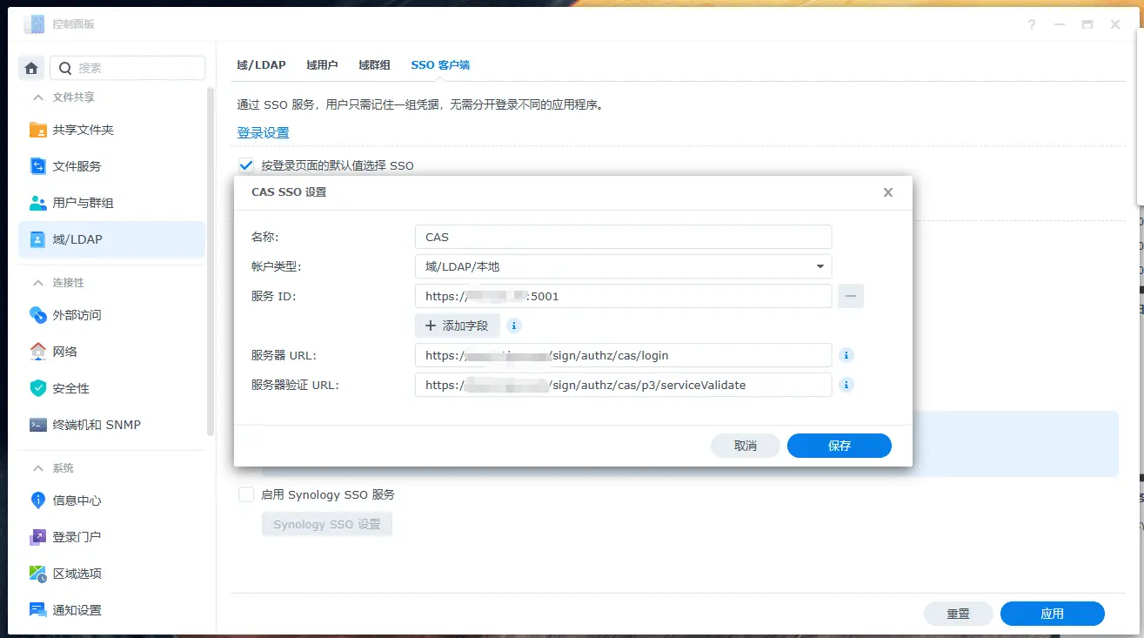
Task: Collapse File Sharing (文件共享) sidebar group
Action: [38, 97]
